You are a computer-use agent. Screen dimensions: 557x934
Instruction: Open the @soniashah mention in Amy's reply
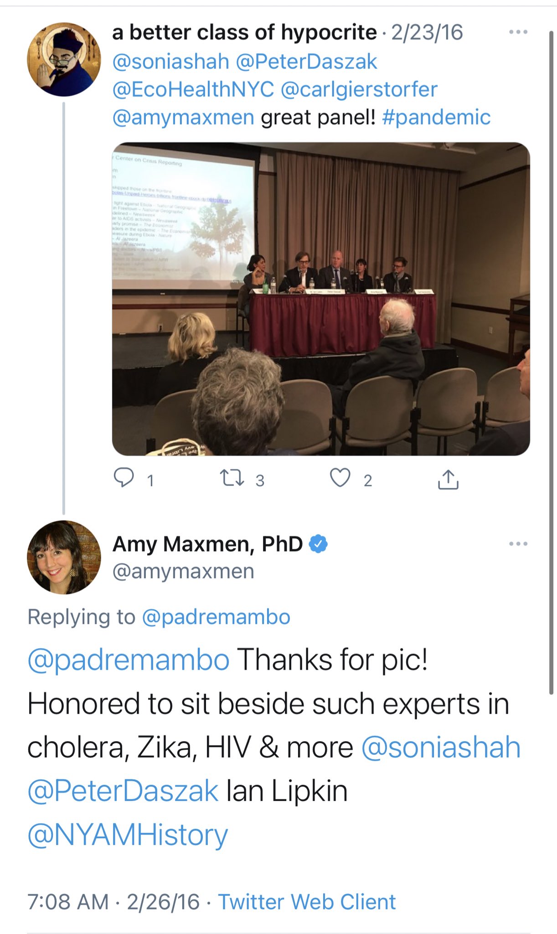(441, 747)
